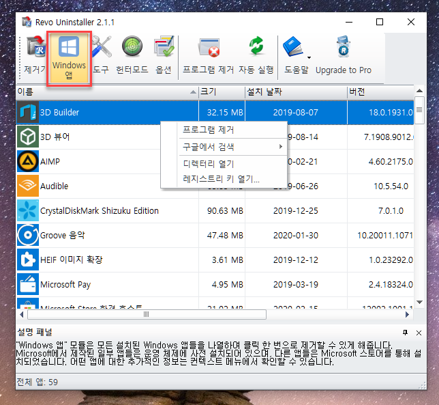Click the CrystalDiskMark app icon
The width and height of the screenshot is (439, 405).
pos(28,210)
